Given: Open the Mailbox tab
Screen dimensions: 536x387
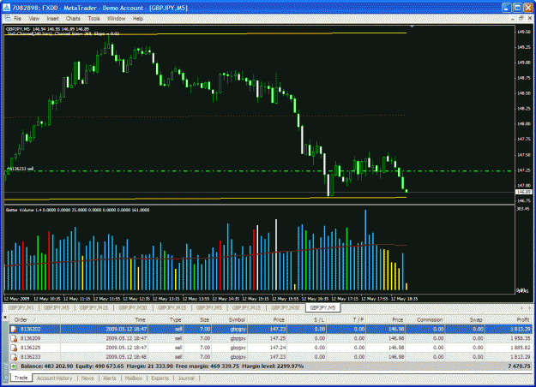Looking at the screenshot, I should 133,378.
